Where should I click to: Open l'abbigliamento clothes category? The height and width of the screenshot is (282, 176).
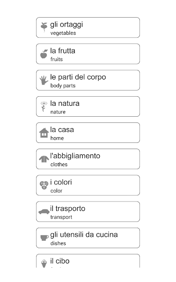88,159
